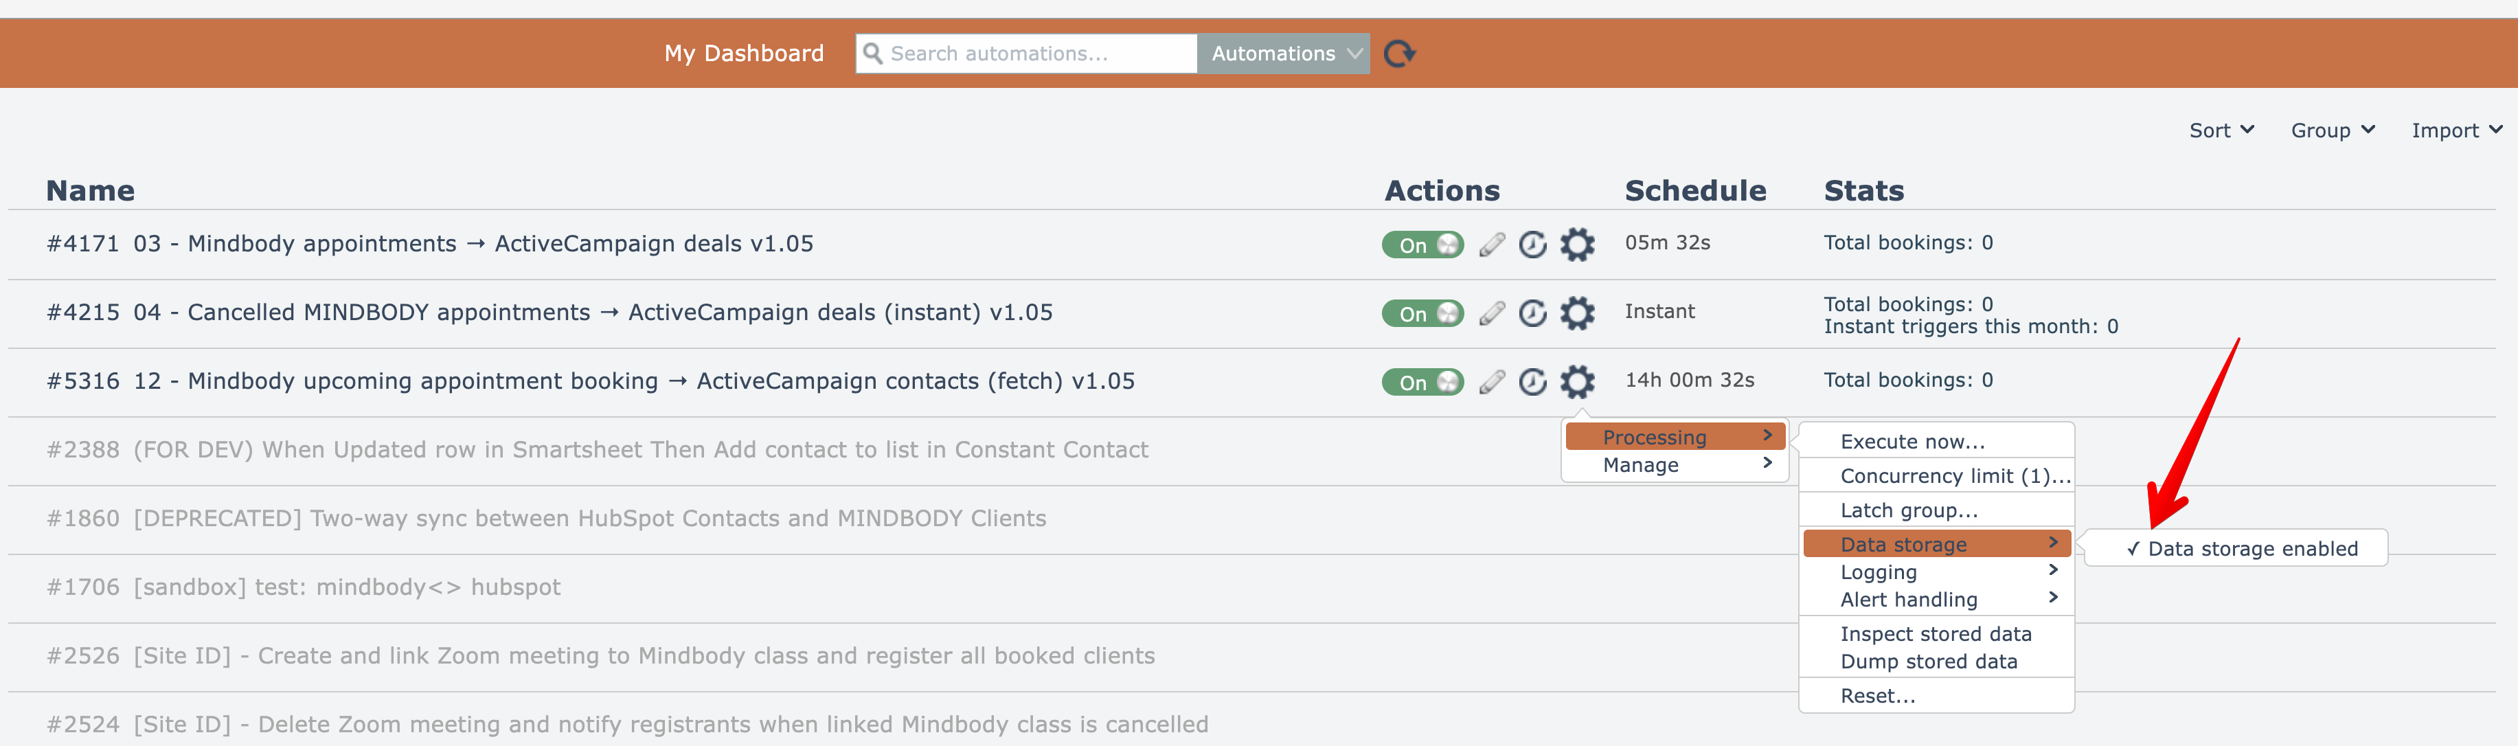The height and width of the screenshot is (746, 2518).
Task: Click gear settings icon for automation #5316
Action: point(1577,381)
